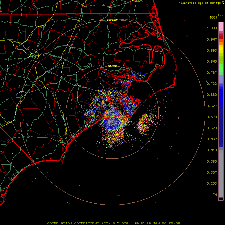The image size is (225, 225).
Task: Select the 0.947 scale value
Action: (x=212, y=39)
